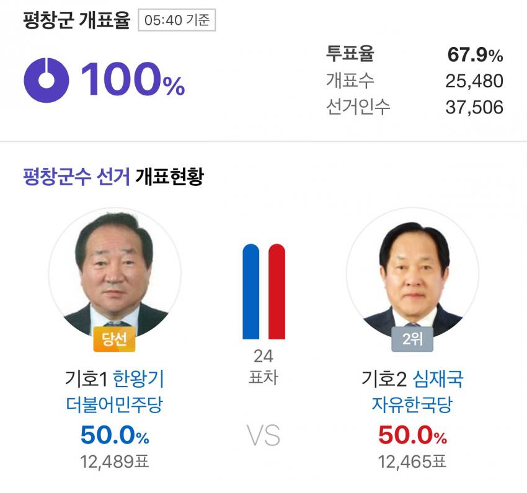
Task: Click the 05:40 기준 timestamp badge
Action: click(177, 20)
